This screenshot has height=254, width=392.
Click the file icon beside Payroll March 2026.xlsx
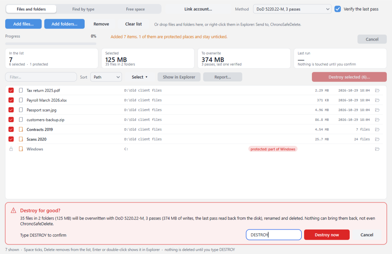pos(21,100)
